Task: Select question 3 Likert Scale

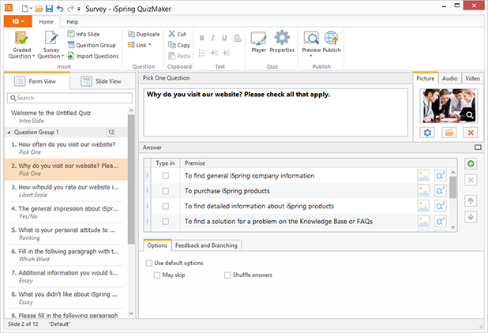Action: tap(66, 191)
